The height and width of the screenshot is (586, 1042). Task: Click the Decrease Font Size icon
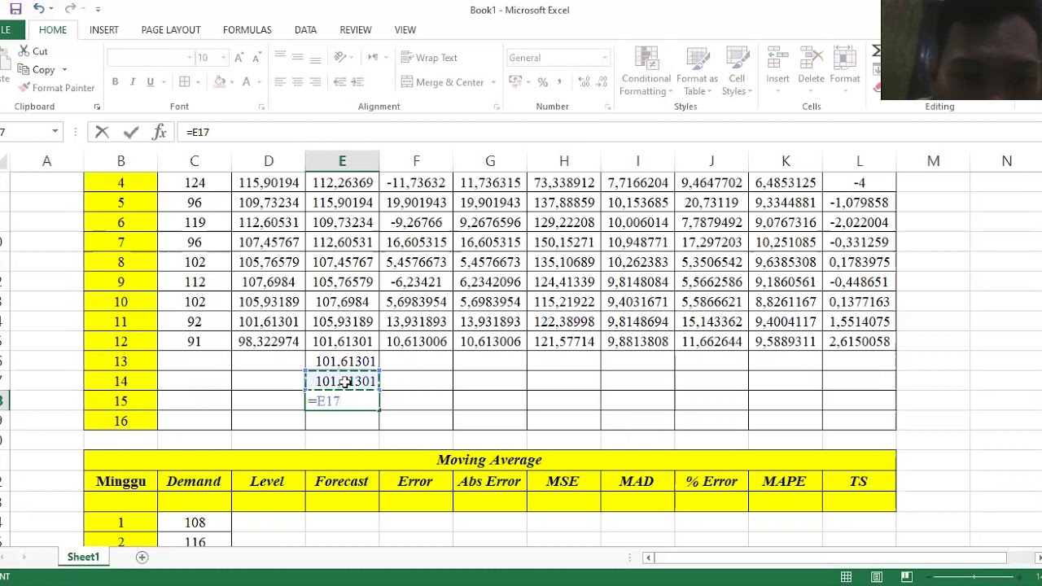(256, 58)
